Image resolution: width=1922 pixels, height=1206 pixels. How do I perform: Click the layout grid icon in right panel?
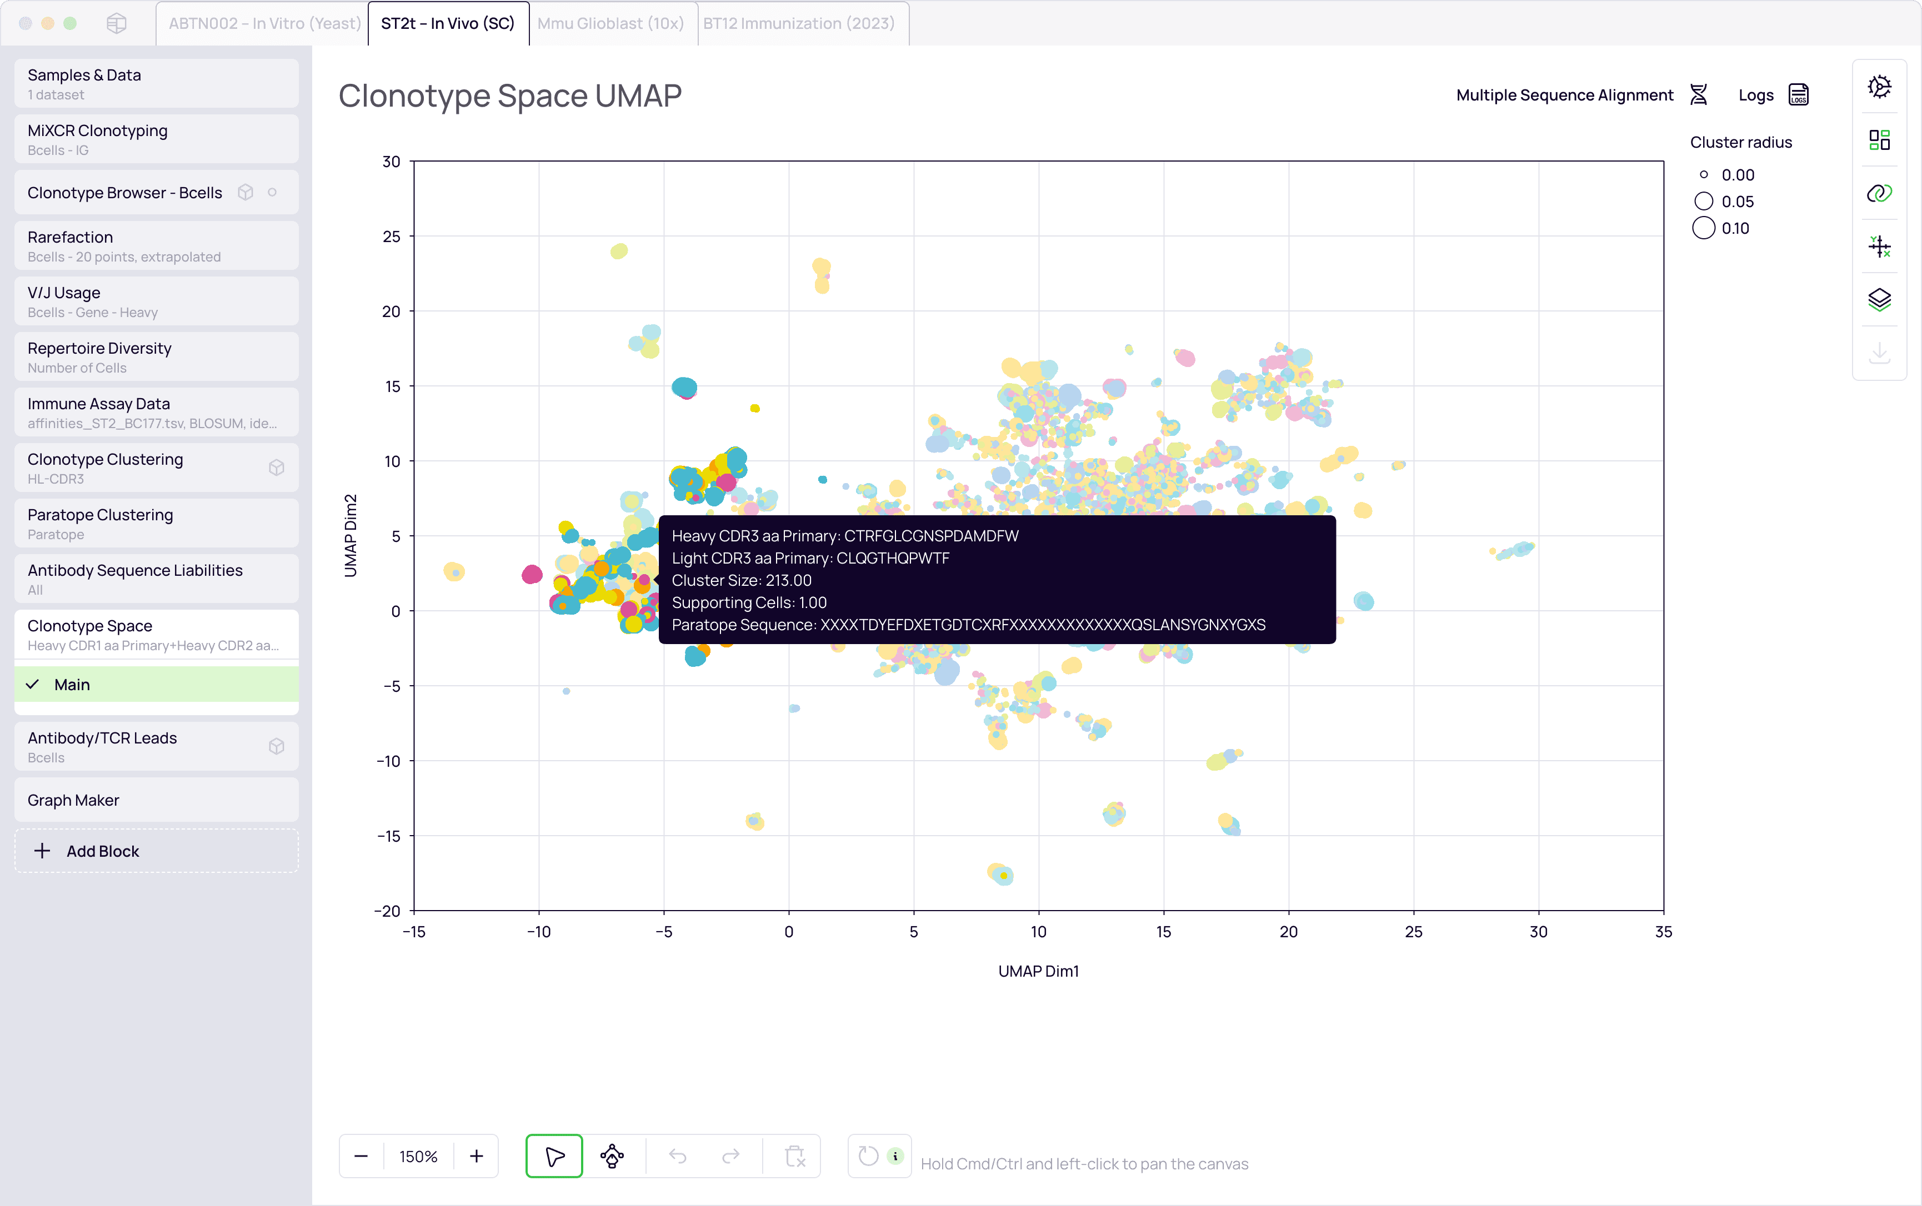[x=1879, y=140]
